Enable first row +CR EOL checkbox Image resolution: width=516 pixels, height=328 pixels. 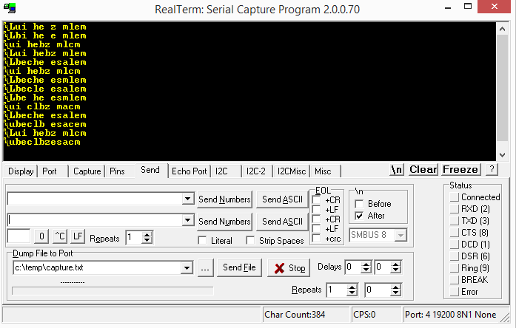[317, 200]
